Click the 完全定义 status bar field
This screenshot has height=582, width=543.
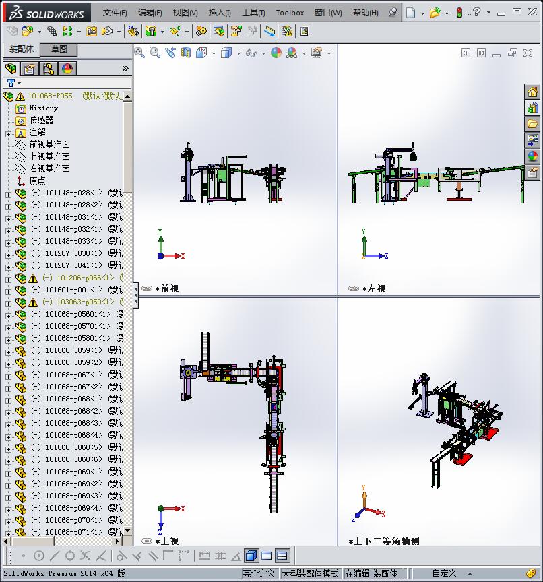click(259, 573)
